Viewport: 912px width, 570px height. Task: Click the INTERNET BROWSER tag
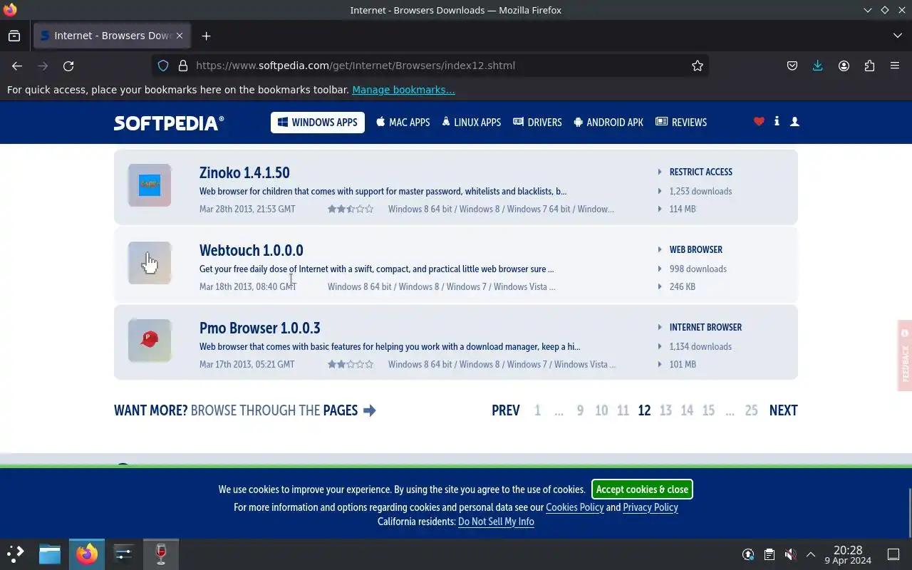pos(706,327)
